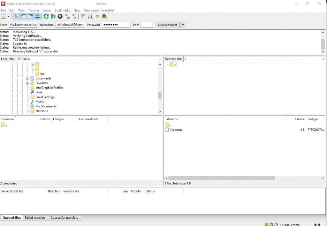
Task: Focus the Password input field
Action: point(116,25)
